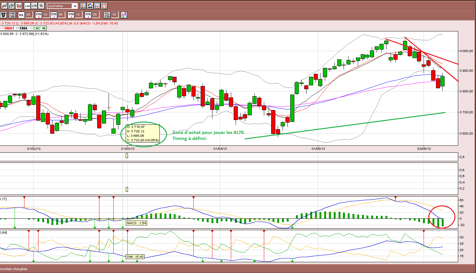Click the 03/06/13 date axis label
Screen dimensions: 476x273
[424, 149]
